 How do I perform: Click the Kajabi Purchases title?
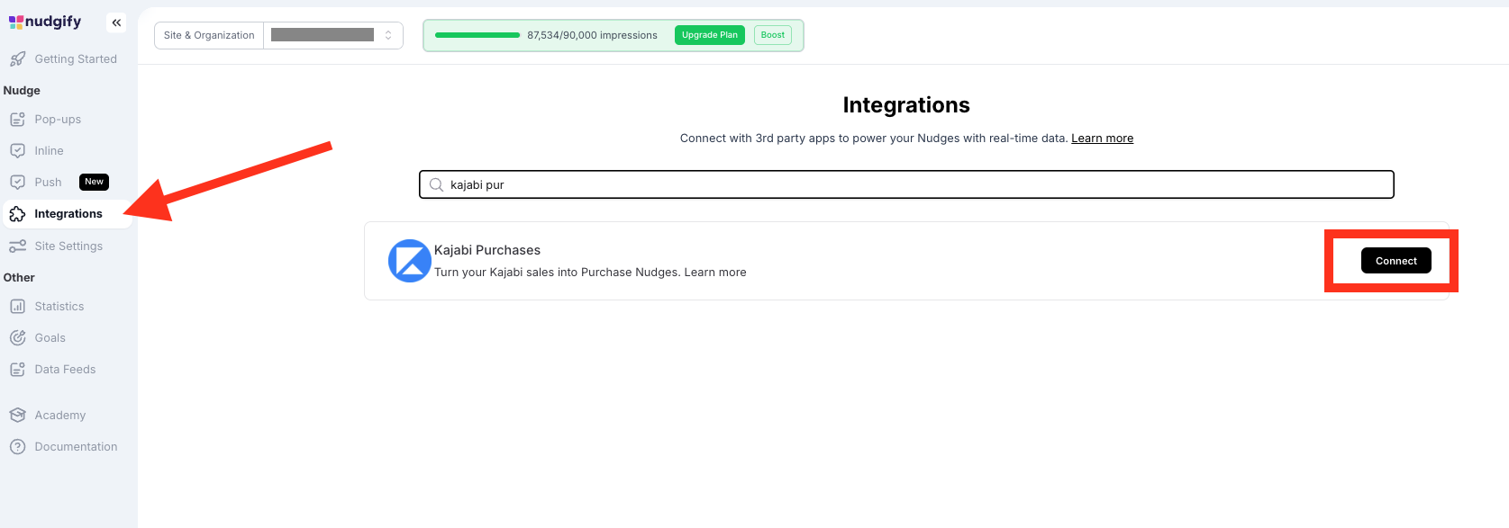point(487,250)
